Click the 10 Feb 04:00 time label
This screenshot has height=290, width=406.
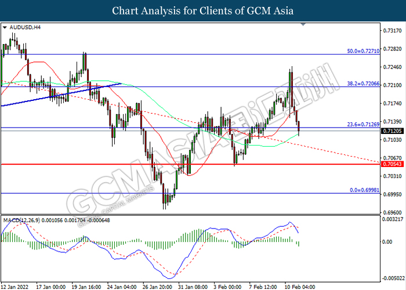(300, 287)
